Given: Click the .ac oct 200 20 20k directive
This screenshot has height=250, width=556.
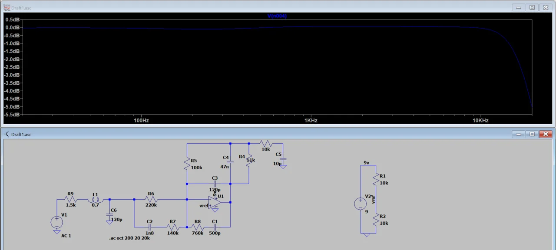Looking at the screenshot, I should coord(130,238).
